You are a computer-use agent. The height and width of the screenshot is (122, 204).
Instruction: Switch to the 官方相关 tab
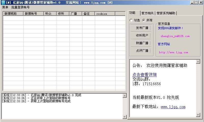tap(148, 13)
